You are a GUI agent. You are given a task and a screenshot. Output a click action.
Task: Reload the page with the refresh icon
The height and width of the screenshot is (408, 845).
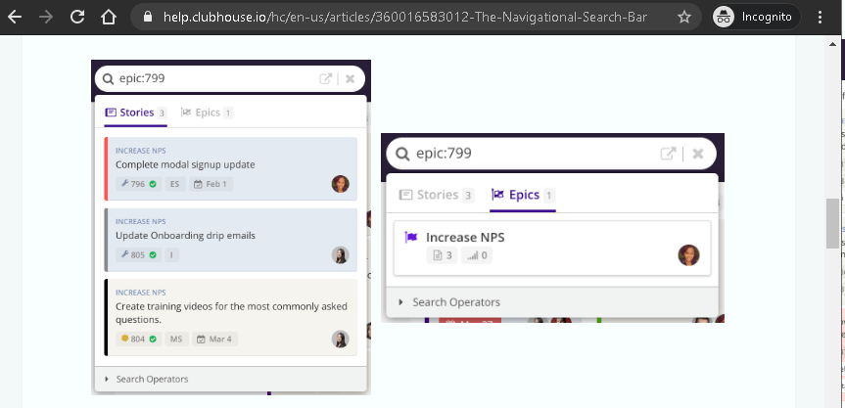(77, 17)
